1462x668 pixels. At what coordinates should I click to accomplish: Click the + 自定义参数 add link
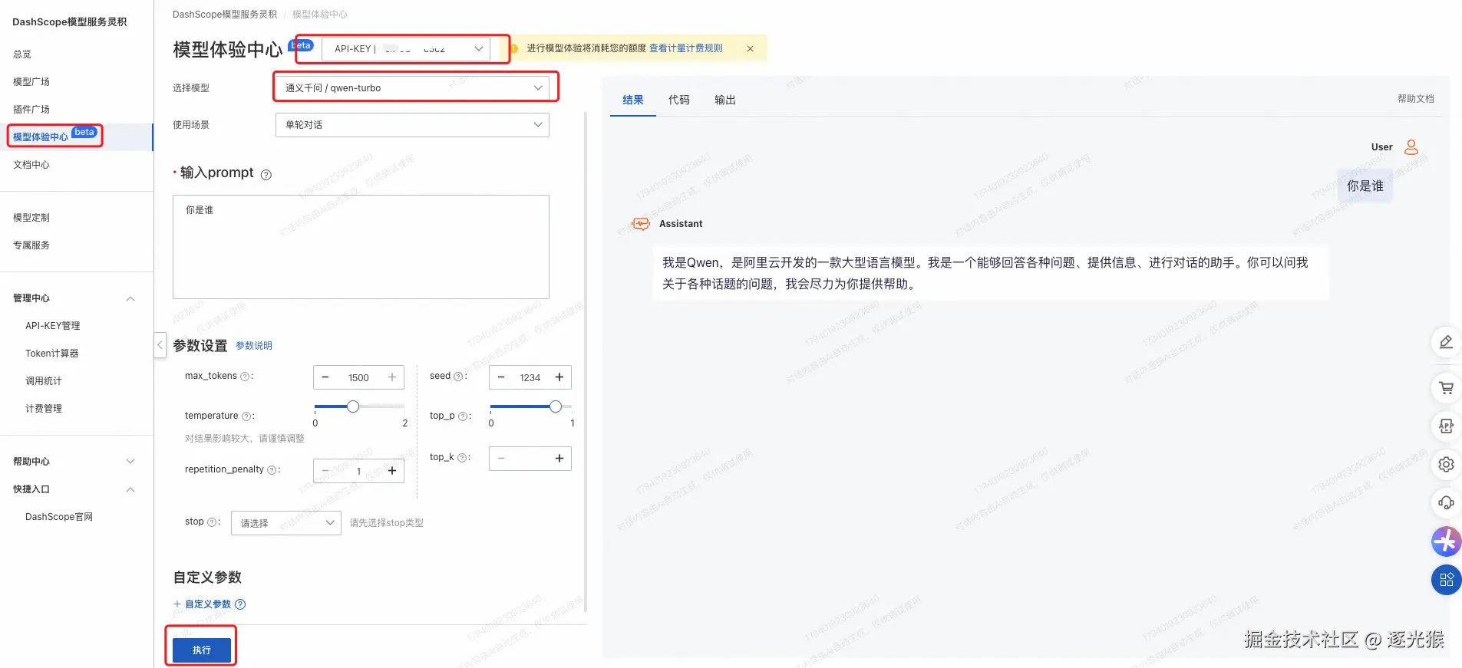pyautogui.click(x=203, y=604)
